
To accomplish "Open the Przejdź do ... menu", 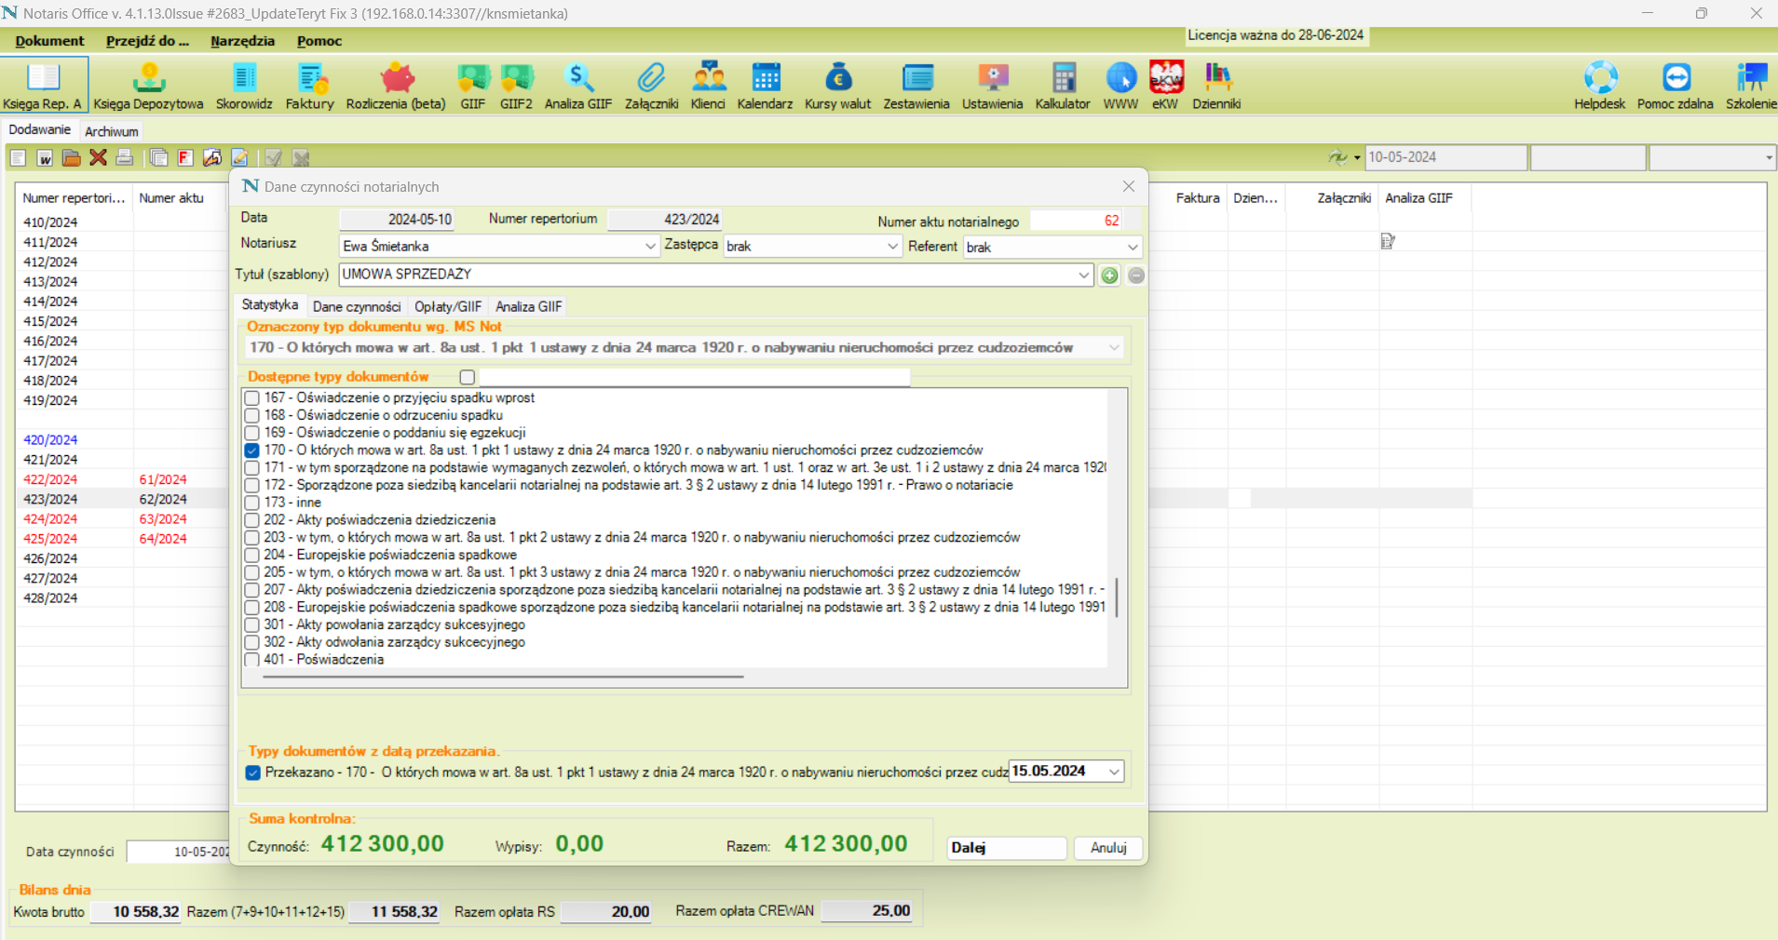I will tap(147, 41).
